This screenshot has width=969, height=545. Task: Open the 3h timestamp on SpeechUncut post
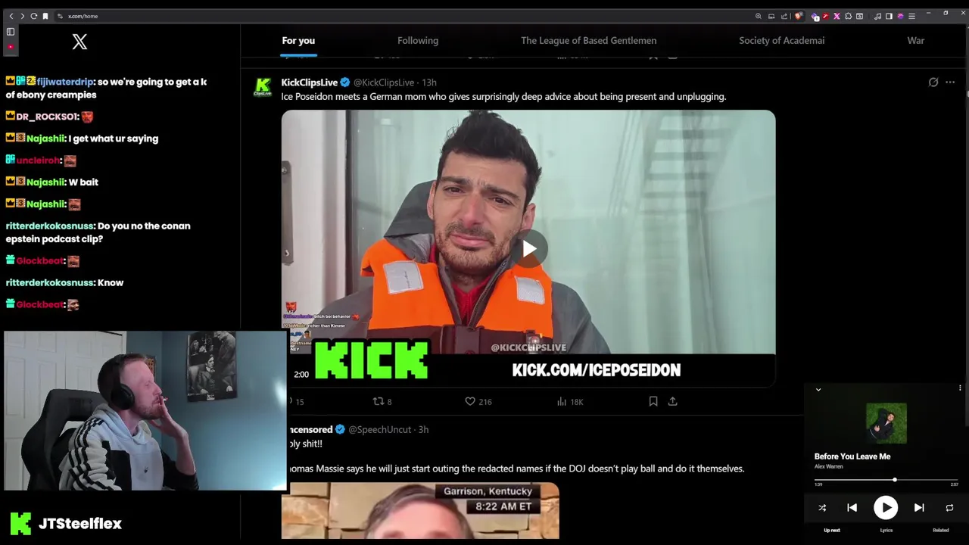pos(423,430)
